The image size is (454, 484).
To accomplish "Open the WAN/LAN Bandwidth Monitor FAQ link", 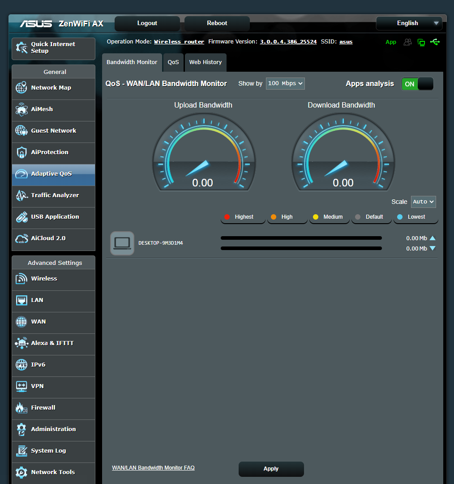I will (x=153, y=468).
